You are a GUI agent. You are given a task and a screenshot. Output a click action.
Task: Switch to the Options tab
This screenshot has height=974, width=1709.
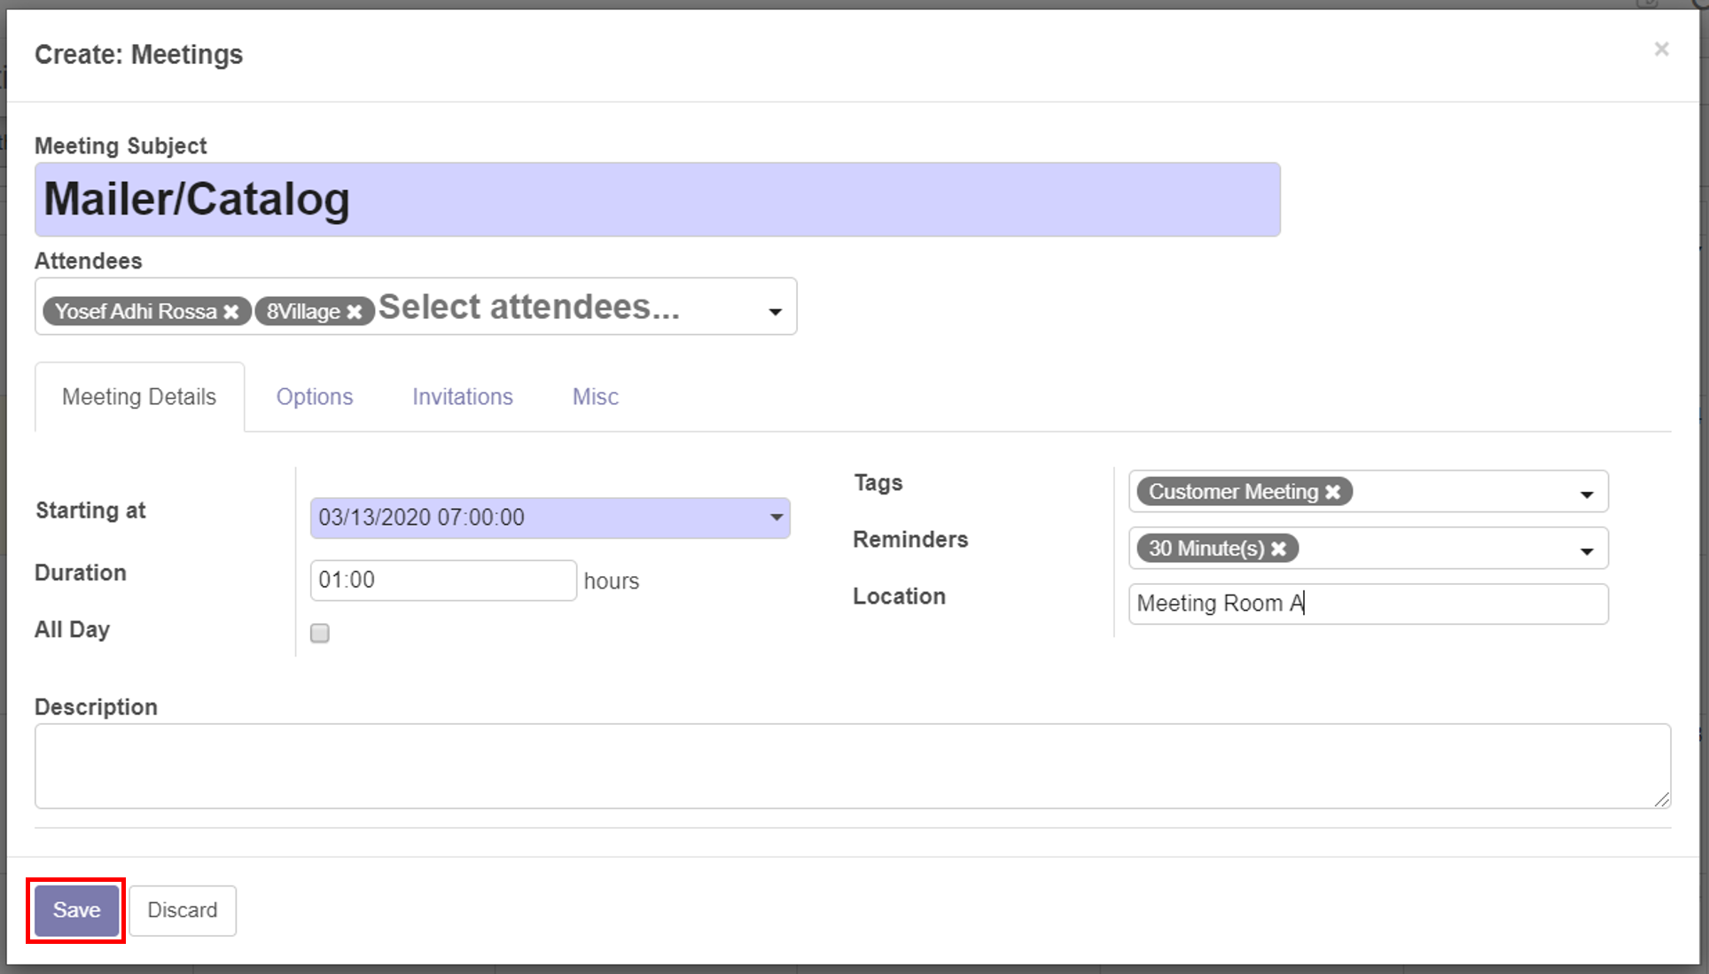tap(314, 397)
